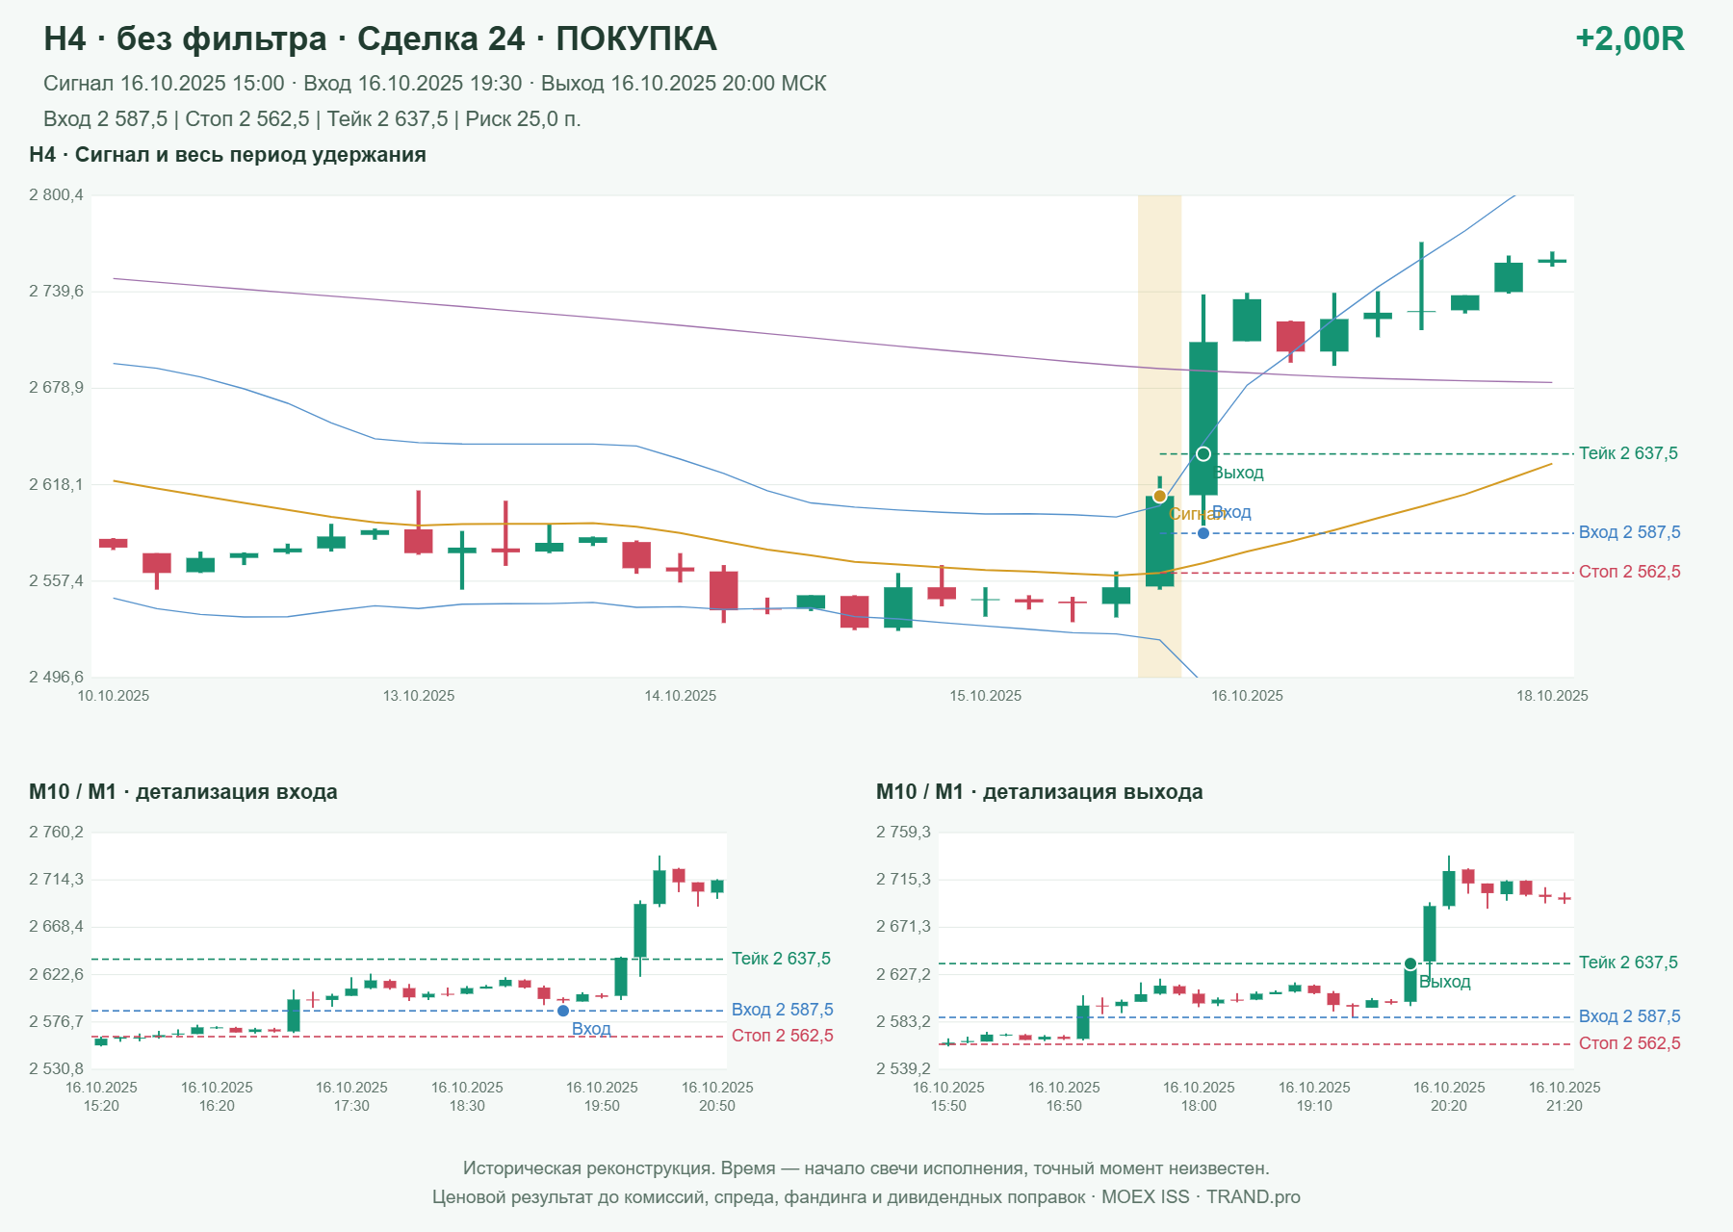Viewport: 1733px width, 1232px height.
Task: Click the 2 496,6 price axis label
Action: click(x=56, y=678)
